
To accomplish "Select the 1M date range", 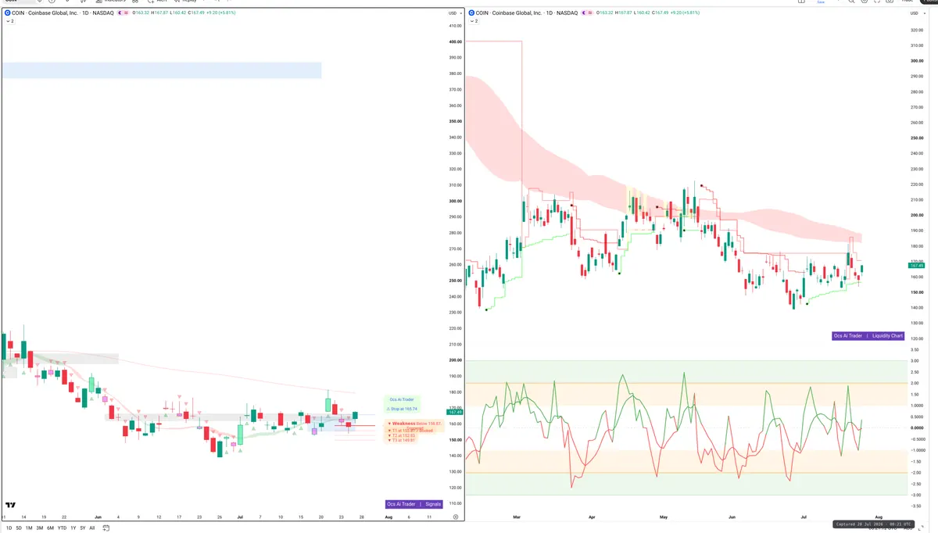I will [x=29, y=528].
